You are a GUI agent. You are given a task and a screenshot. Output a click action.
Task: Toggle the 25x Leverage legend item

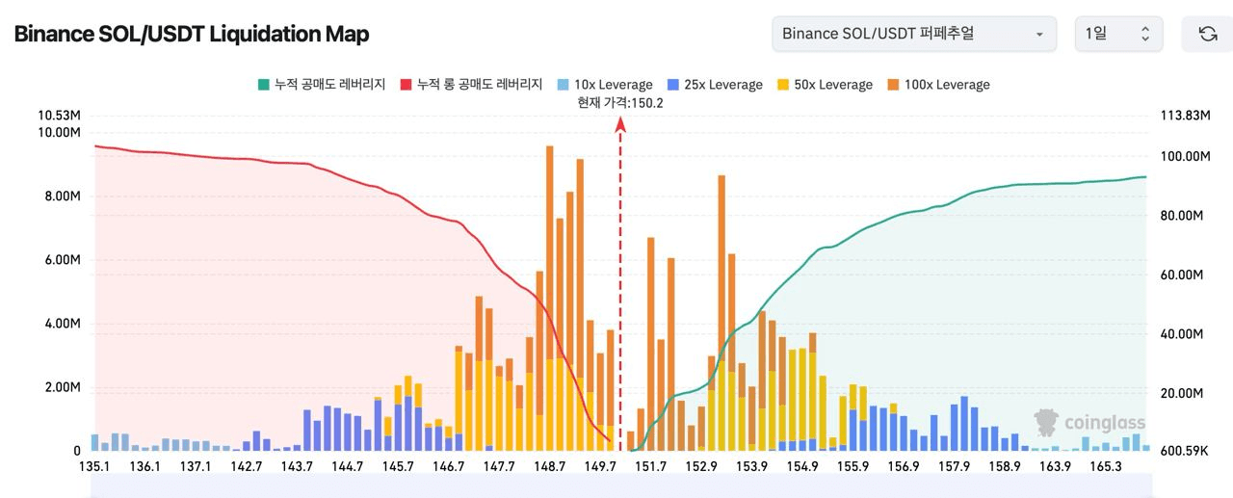pos(714,85)
